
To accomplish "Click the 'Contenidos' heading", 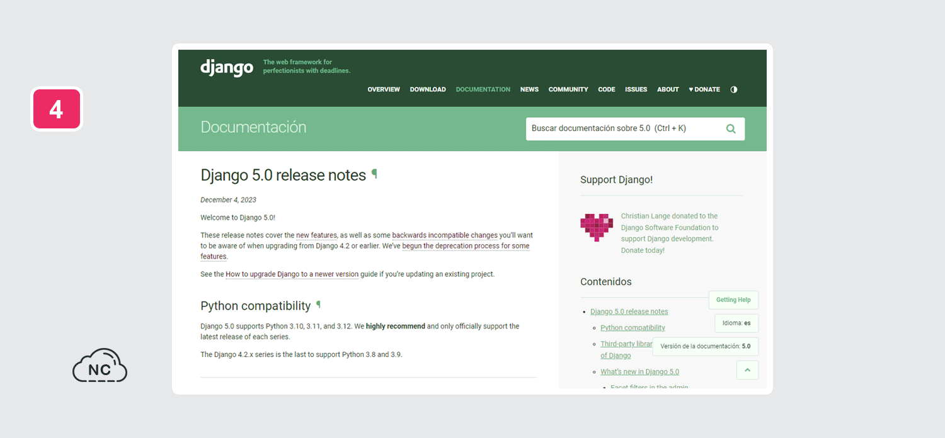I will coord(605,282).
